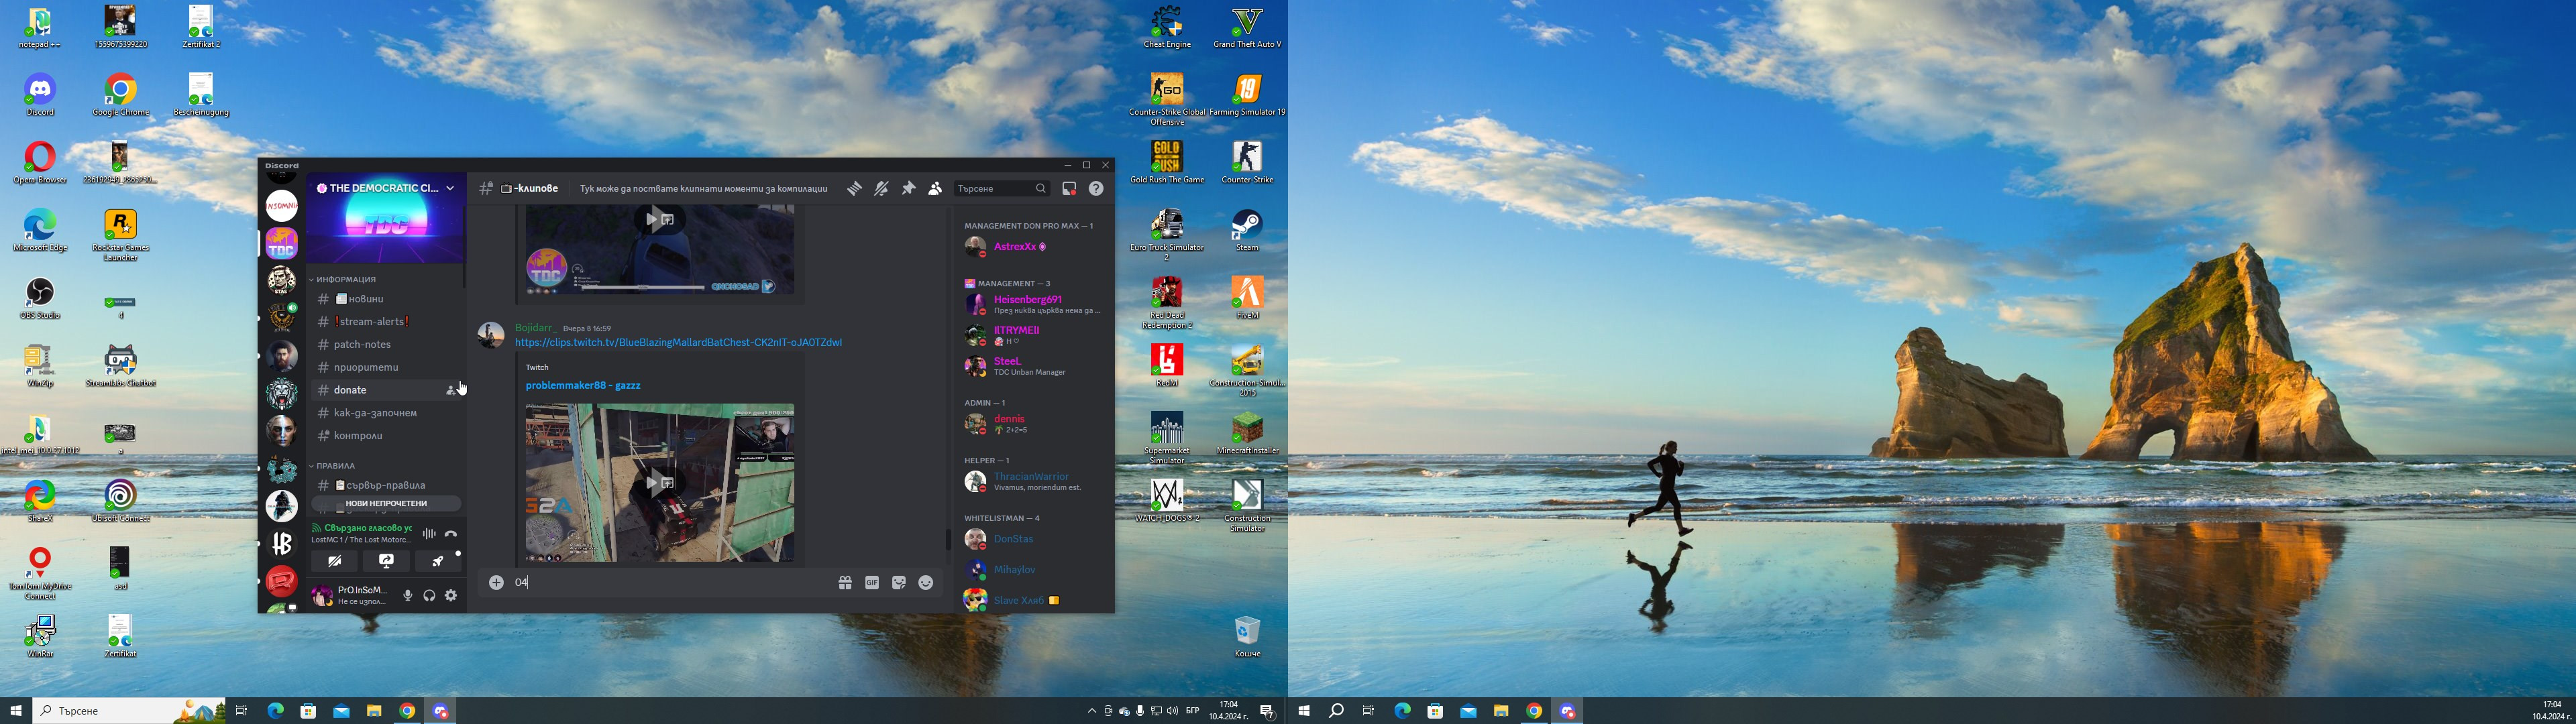The height and width of the screenshot is (724, 2576).
Task: Open THE DEMOCRATIC CI... server dropdown
Action: pyautogui.click(x=450, y=188)
